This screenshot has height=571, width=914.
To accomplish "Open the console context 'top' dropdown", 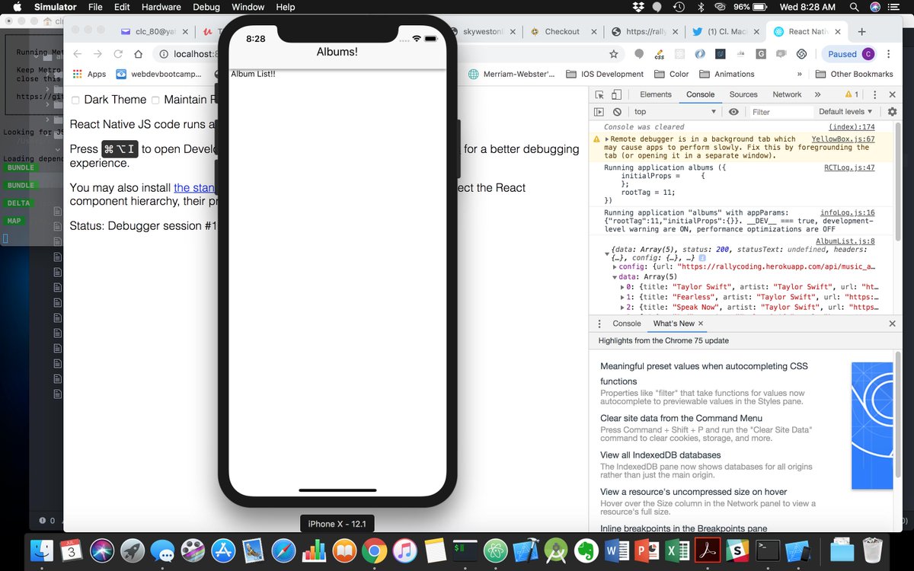I will tap(676, 112).
